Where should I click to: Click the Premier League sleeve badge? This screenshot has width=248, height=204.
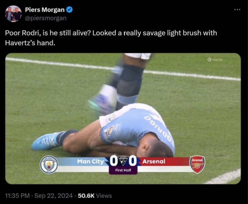click(x=109, y=131)
